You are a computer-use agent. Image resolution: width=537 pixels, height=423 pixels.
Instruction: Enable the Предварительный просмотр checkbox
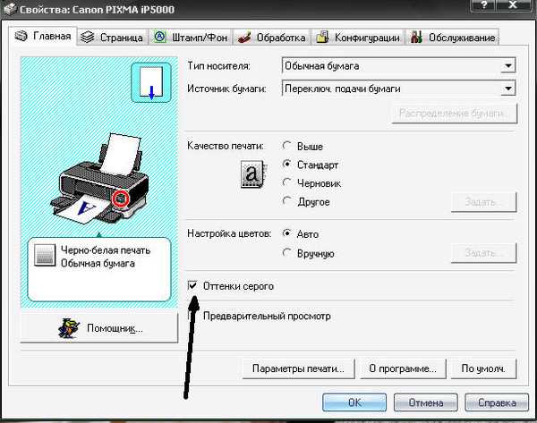point(192,315)
